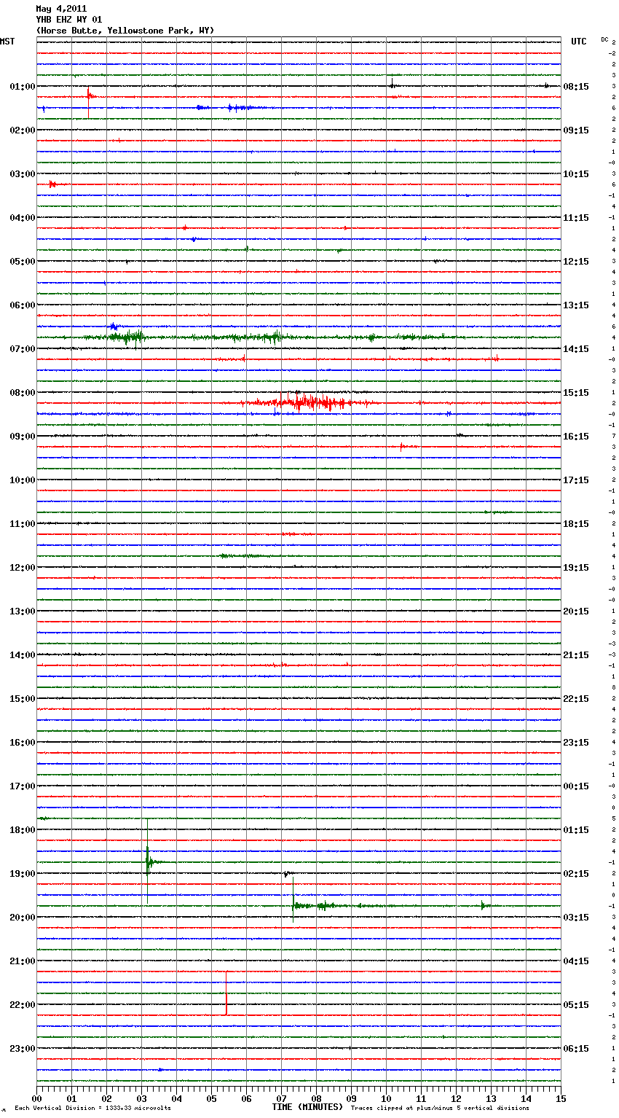
Task: Select the 14:00 MST time label
Action: point(23,655)
